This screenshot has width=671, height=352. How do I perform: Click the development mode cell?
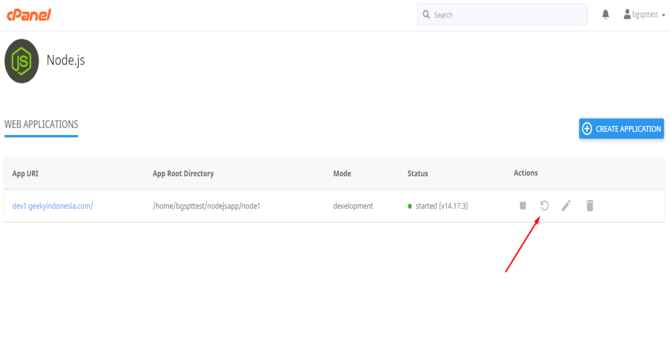[353, 206]
